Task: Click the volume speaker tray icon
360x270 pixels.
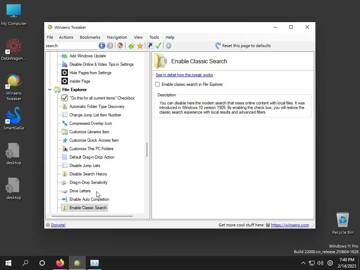Action: [x=320, y=263]
